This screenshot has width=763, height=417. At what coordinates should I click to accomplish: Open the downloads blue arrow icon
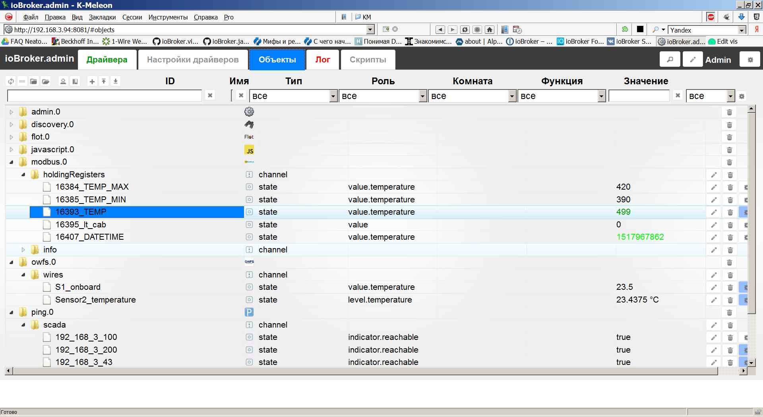point(741,17)
